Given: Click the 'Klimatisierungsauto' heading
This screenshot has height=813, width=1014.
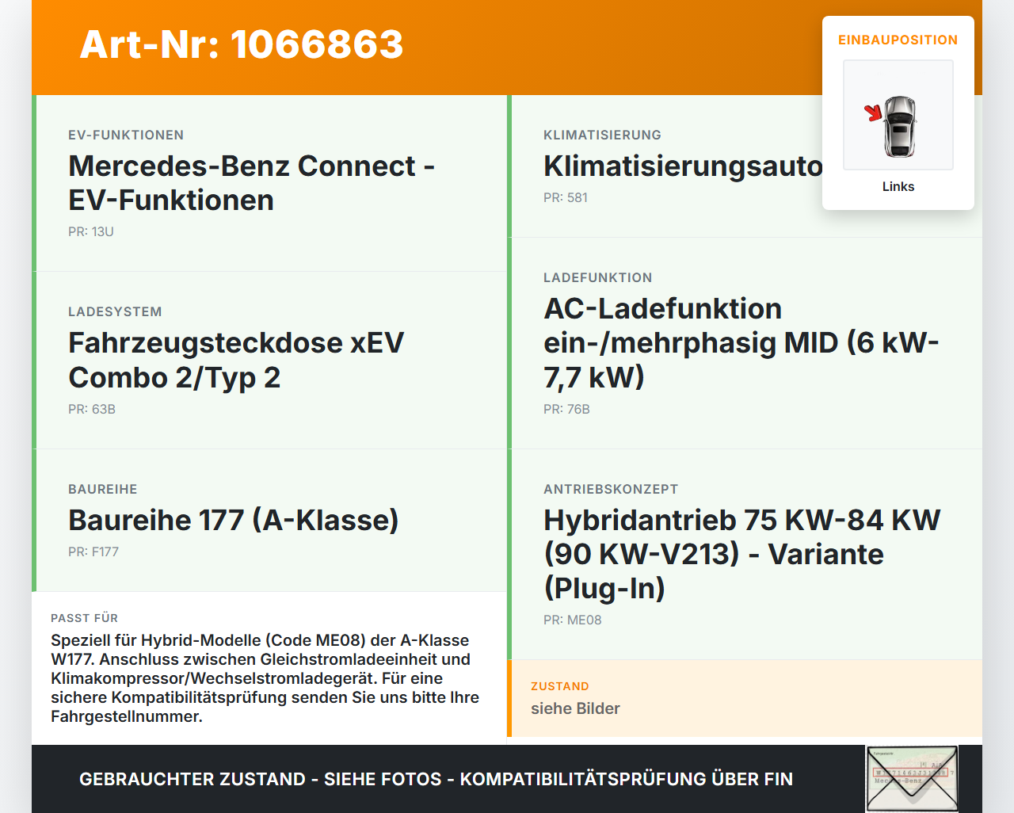Looking at the screenshot, I should [x=684, y=166].
